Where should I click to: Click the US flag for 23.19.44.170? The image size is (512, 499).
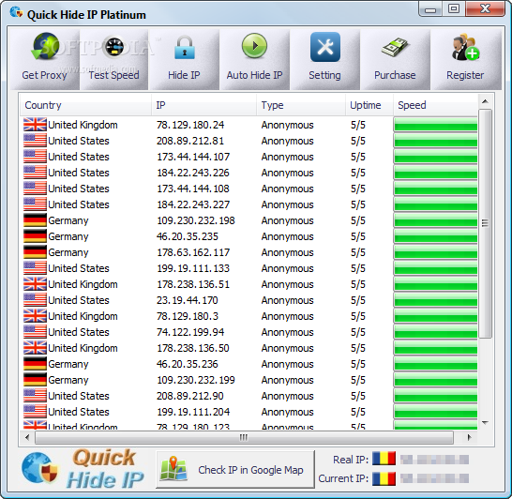point(35,300)
